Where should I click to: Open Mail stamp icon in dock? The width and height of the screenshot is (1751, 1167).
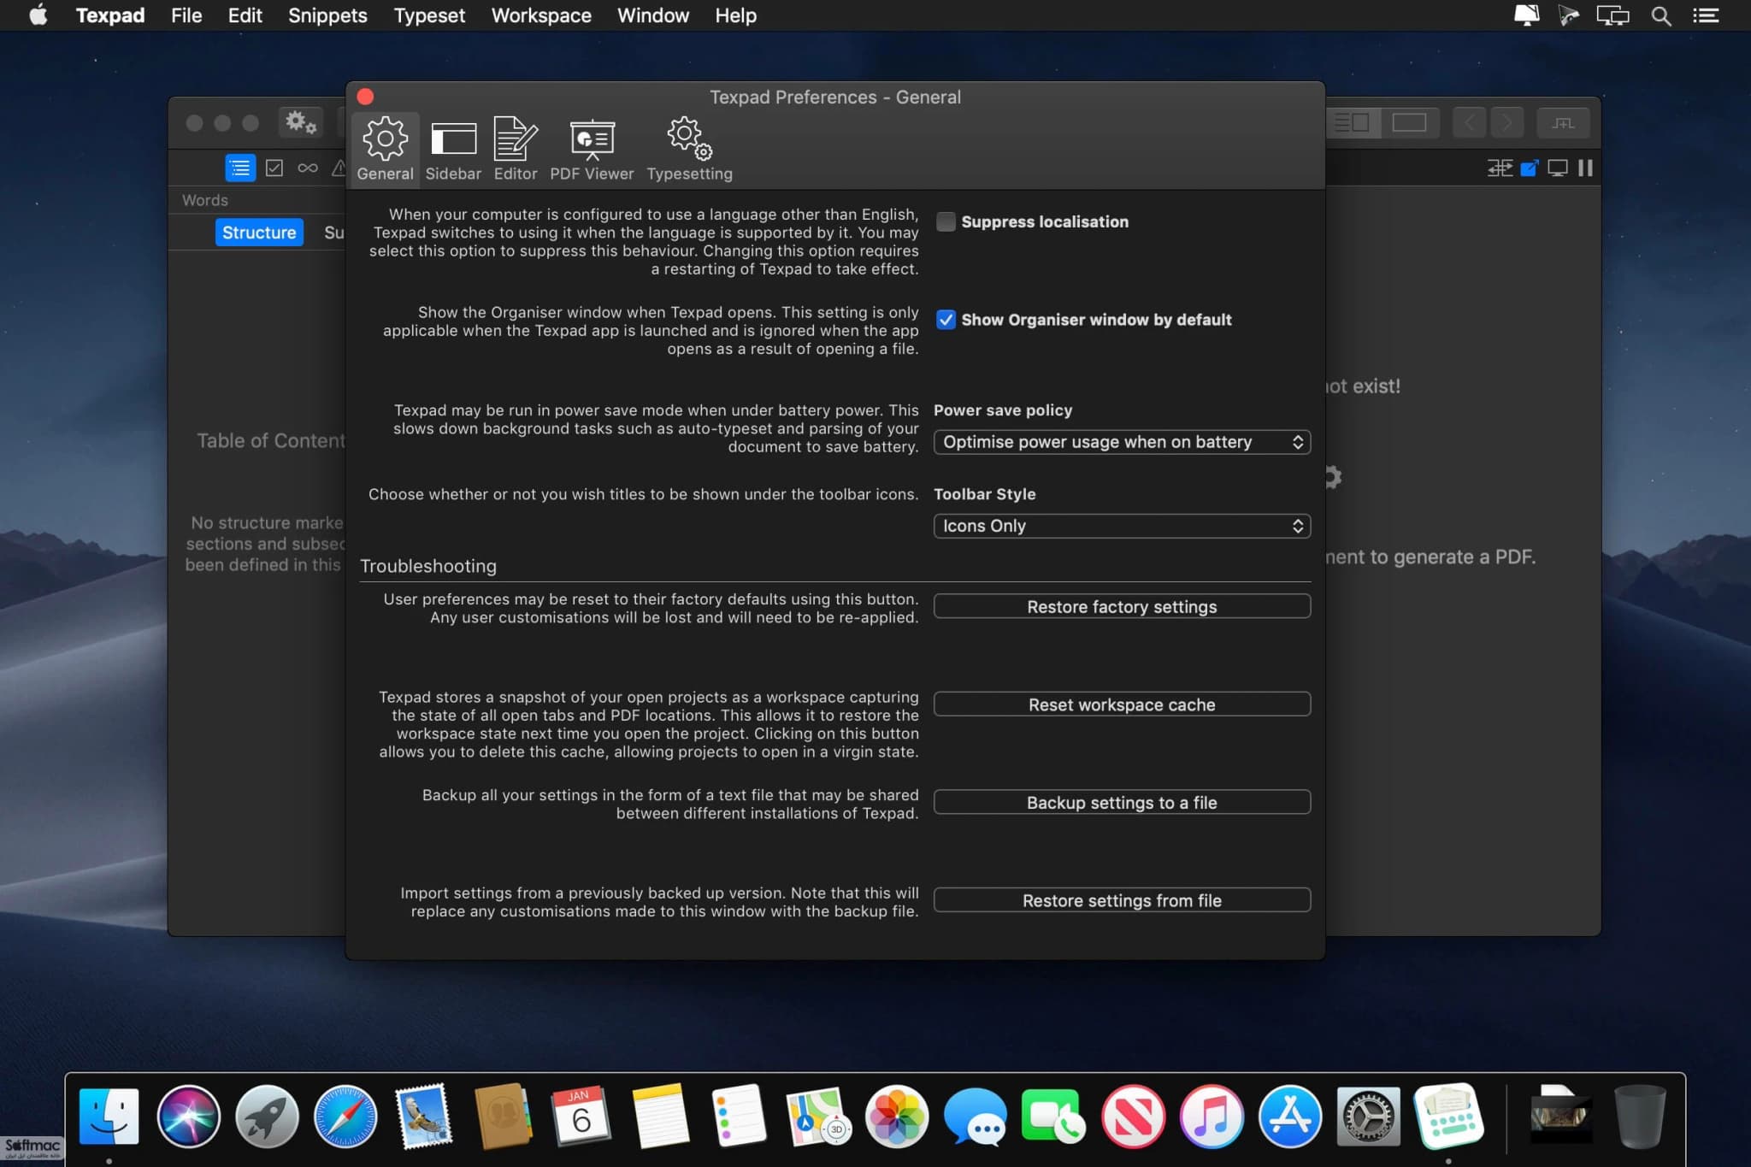[x=424, y=1117]
